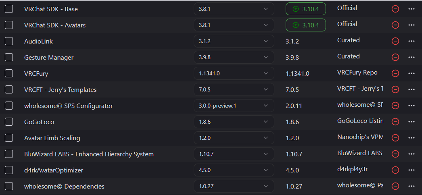Image resolution: width=422 pixels, height=195 pixels.
Task: Open more options for VRCFT Jerry's Templates
Action: [x=411, y=89]
